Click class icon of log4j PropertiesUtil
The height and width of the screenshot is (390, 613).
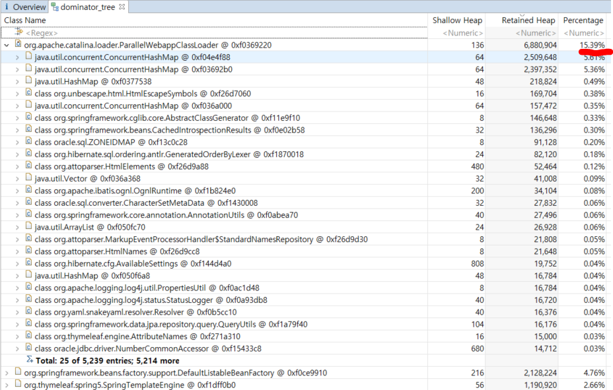pyautogui.click(x=28, y=287)
